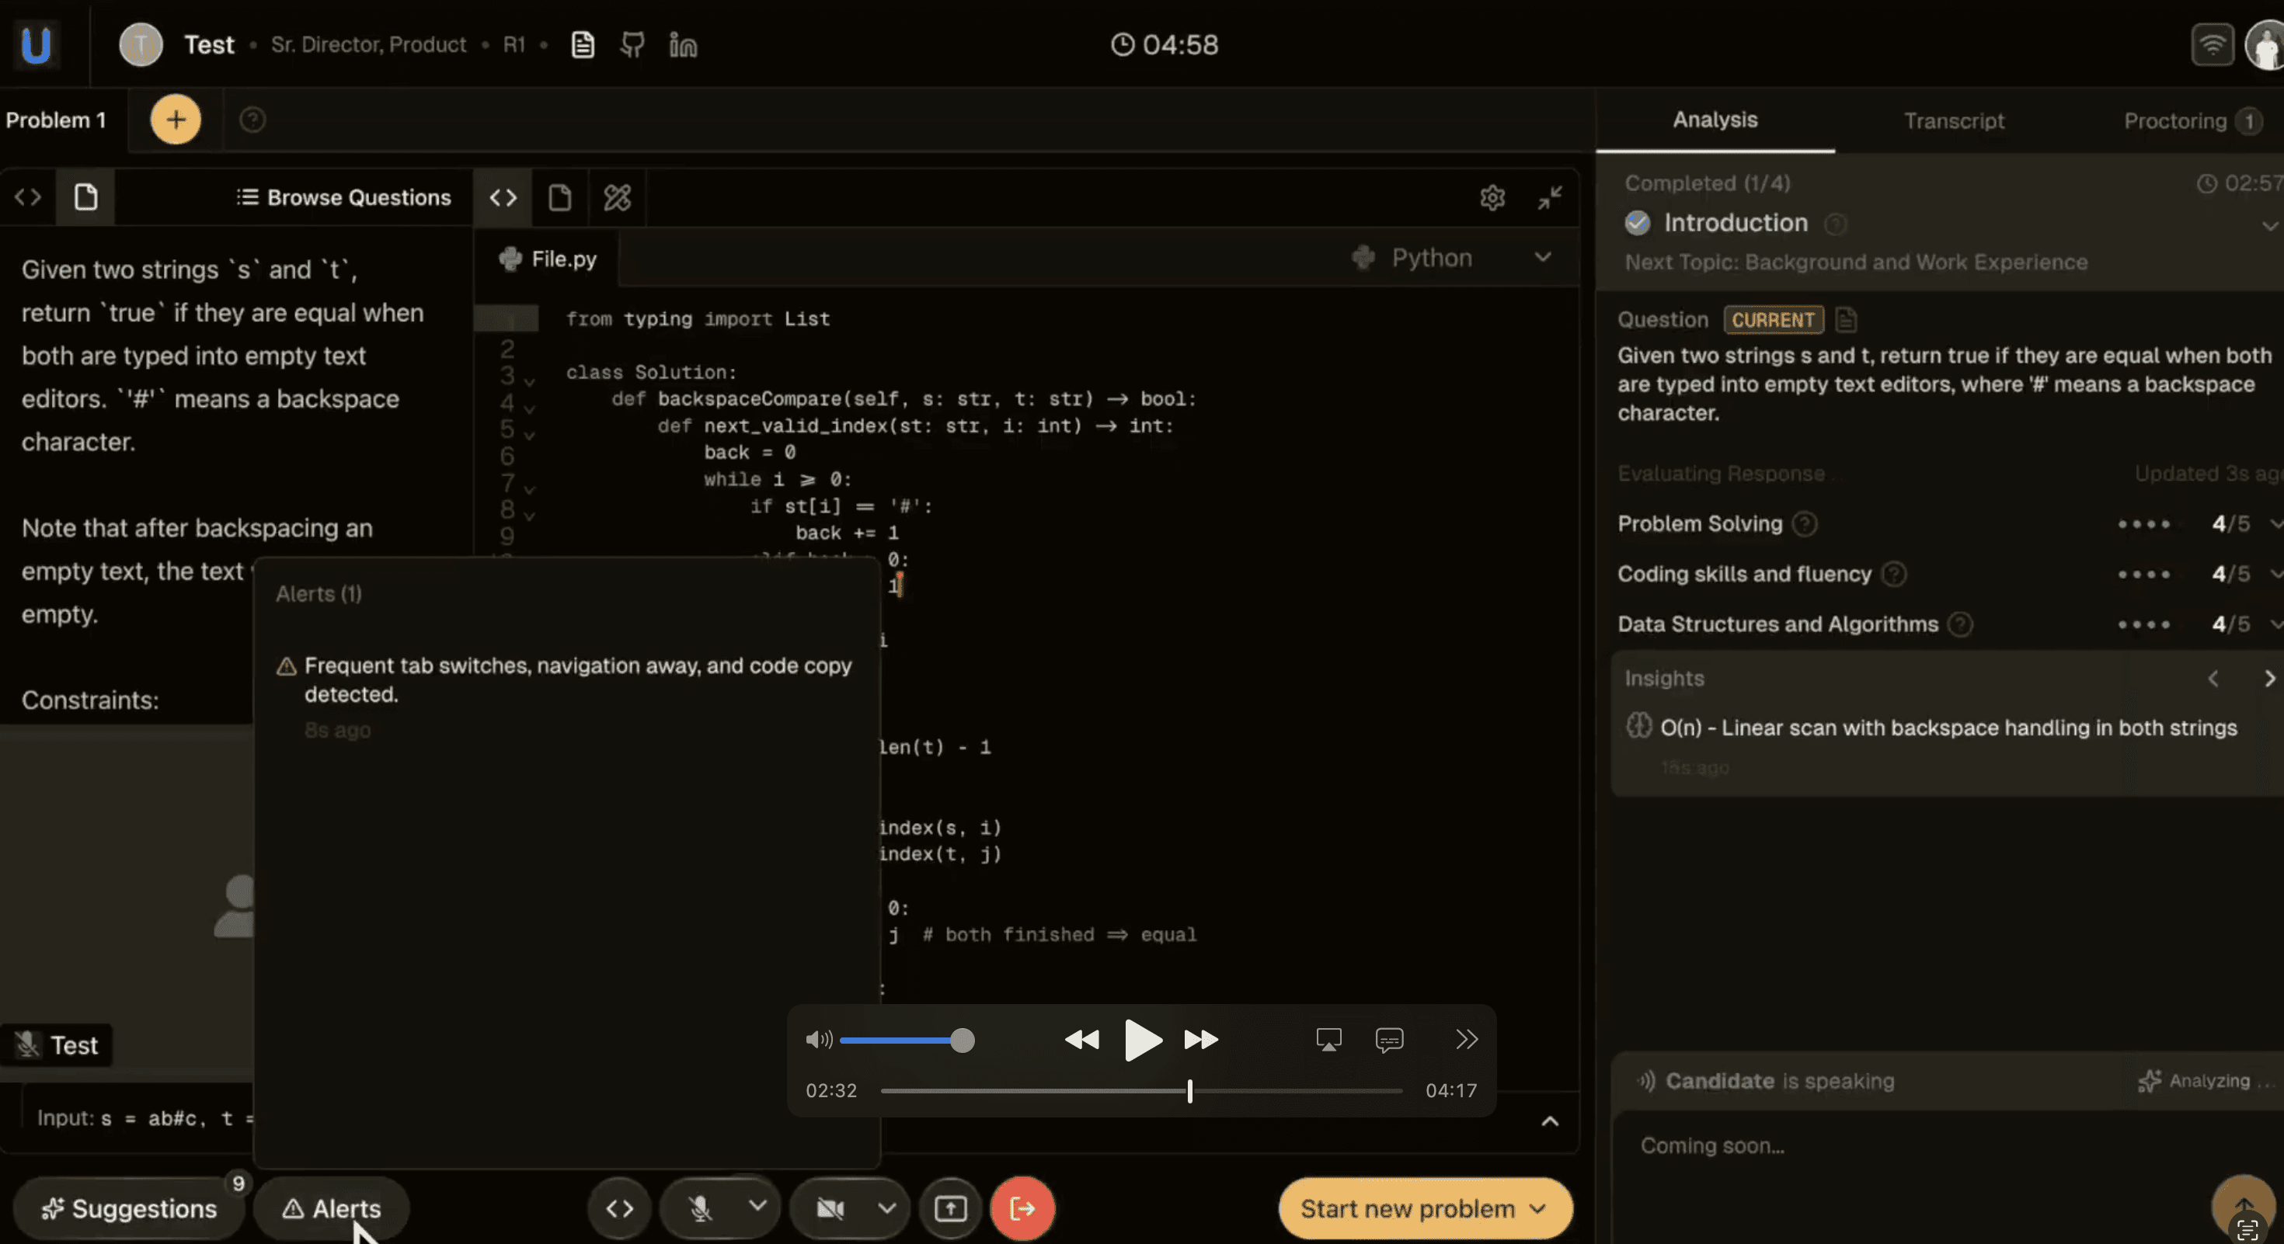2284x1244 pixels.
Task: Click the share screen icon button
Action: pos(950,1208)
